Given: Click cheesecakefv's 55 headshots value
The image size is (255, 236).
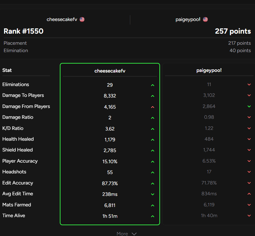Looking at the screenshot, I should click(x=110, y=172).
